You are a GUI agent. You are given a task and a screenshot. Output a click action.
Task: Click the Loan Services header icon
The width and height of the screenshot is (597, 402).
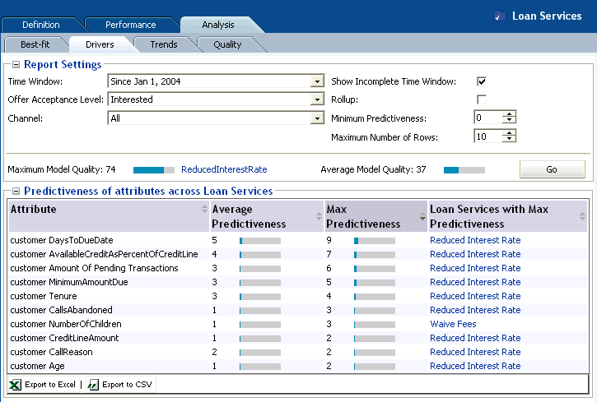pyautogui.click(x=500, y=16)
